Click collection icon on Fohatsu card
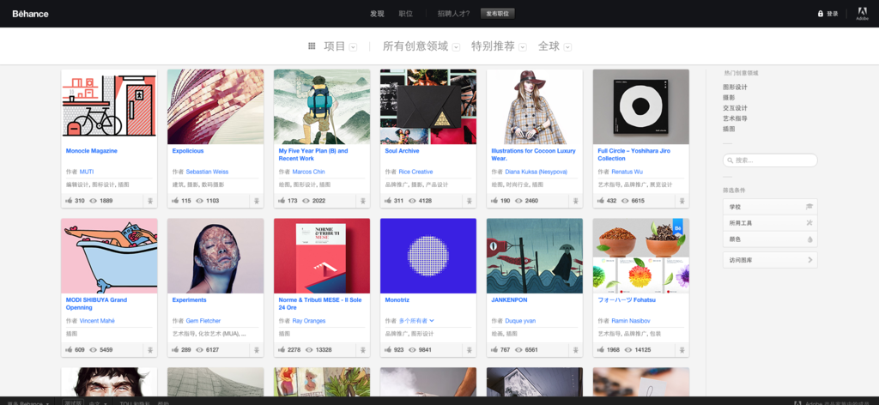 682,349
